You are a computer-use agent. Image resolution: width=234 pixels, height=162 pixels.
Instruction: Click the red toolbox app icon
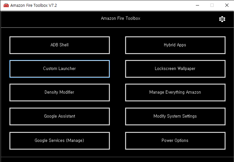[x=6, y=6]
